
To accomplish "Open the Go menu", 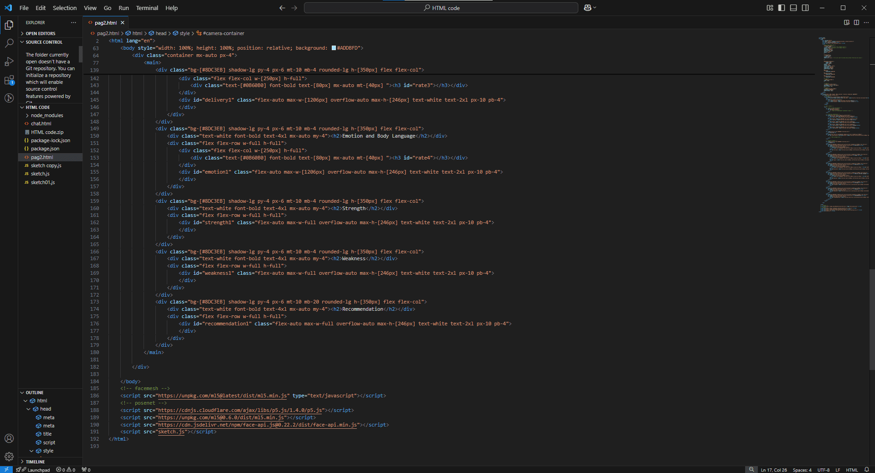I will pos(108,8).
